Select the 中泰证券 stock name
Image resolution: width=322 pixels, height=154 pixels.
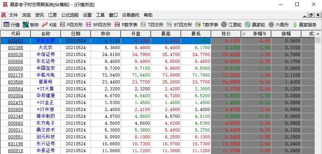pos(46,150)
